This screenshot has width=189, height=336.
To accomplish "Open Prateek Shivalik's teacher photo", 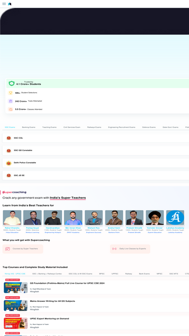I will pyautogui.click(x=135, y=218).
